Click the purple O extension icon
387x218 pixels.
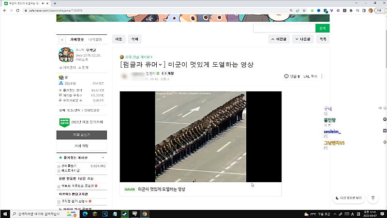coord(338,11)
